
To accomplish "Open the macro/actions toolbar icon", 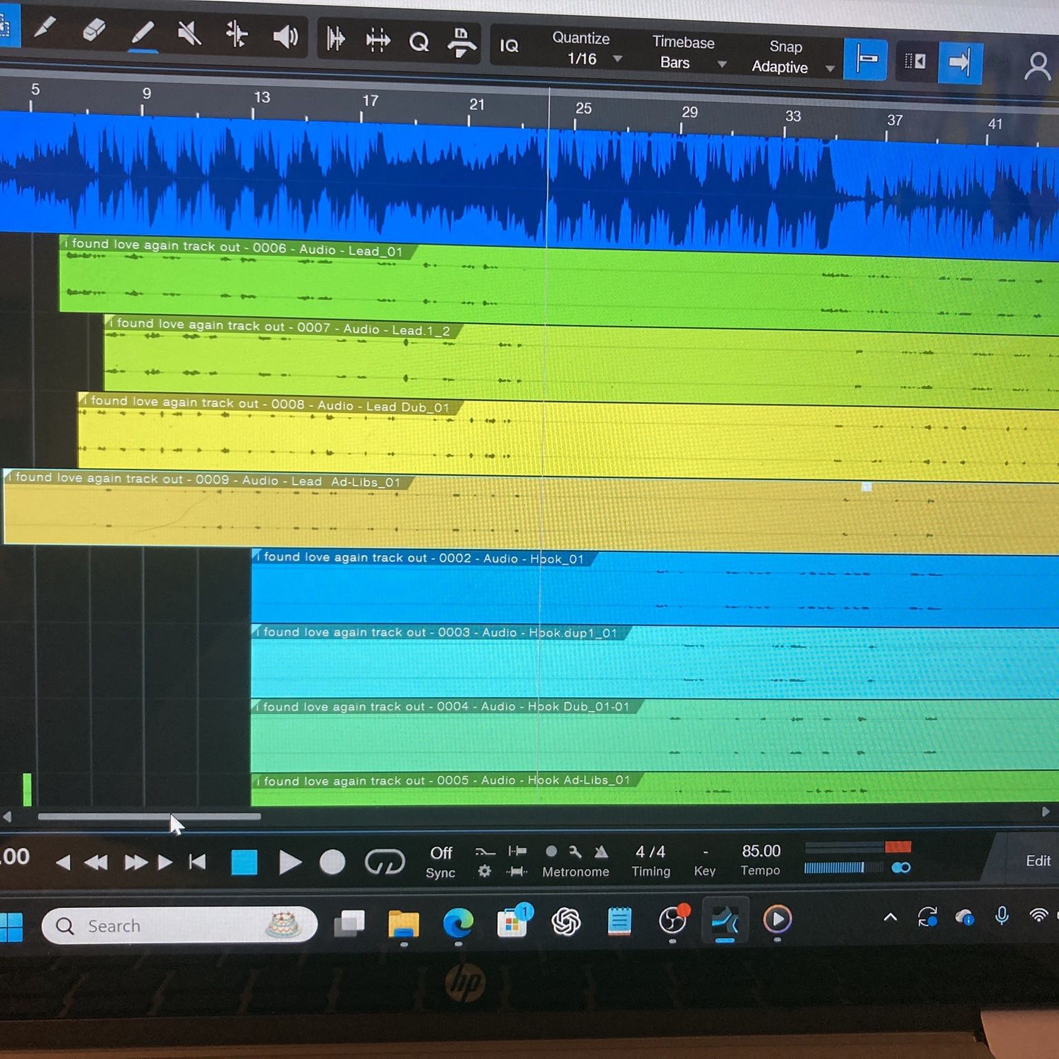I will click(461, 43).
